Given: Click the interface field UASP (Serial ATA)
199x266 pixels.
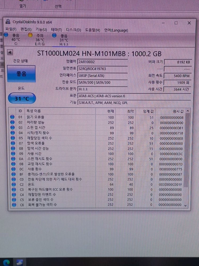Looking at the screenshot, I should (102, 76).
